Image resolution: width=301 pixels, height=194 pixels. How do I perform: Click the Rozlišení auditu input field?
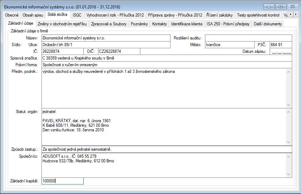[248, 38]
